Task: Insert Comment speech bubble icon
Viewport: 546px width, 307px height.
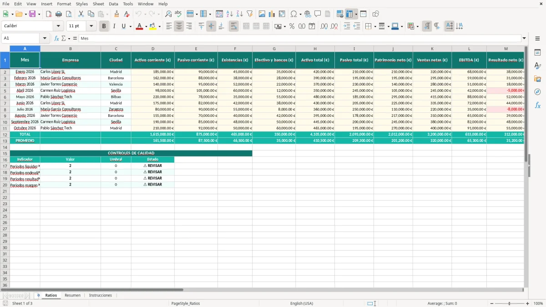Action: (318, 14)
